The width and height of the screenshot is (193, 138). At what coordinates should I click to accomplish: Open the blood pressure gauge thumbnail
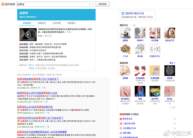pos(140,33)
